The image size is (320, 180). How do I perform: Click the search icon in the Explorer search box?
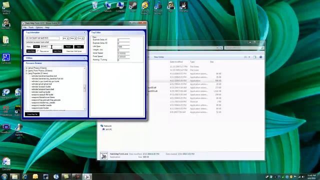pos(262,48)
